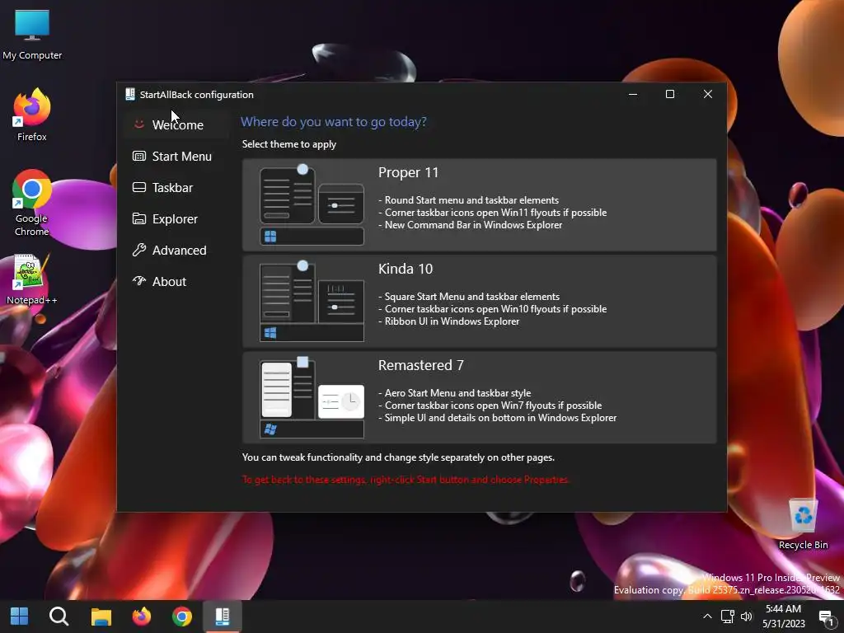Click the Taskbar sidebar icon
Screen dimensions: 844x633
(x=138, y=187)
